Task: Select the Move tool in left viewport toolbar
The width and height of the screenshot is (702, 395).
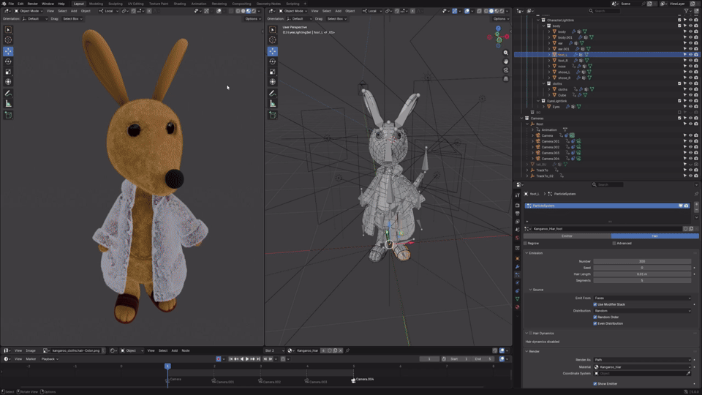Action: click(x=8, y=51)
